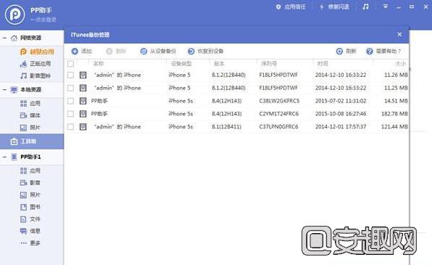Click backup icon of the 11.25 MB row
Screen dimensions: 432x265
tap(83, 88)
